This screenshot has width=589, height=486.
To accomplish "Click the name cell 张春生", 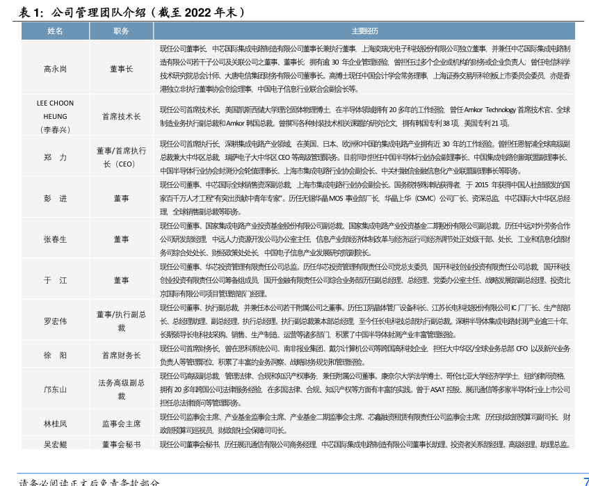I will 55,239.
